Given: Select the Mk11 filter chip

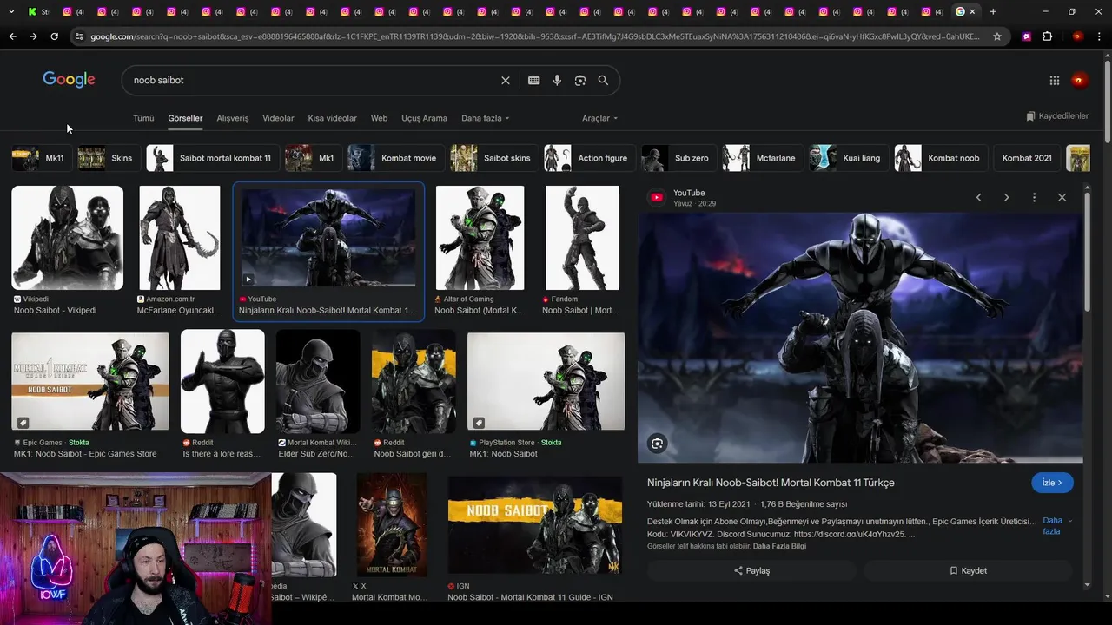Looking at the screenshot, I should point(41,158).
